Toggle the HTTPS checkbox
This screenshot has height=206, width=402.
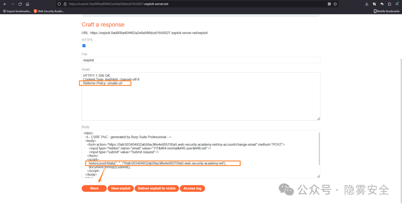(84, 46)
